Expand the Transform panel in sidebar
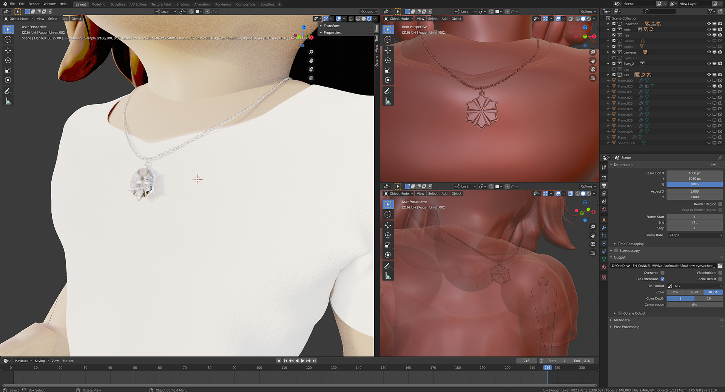Image resolution: width=725 pixels, height=392 pixels. tap(332, 26)
